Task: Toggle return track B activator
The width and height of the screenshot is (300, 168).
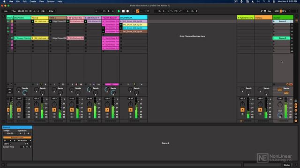Action: (x=260, y=110)
